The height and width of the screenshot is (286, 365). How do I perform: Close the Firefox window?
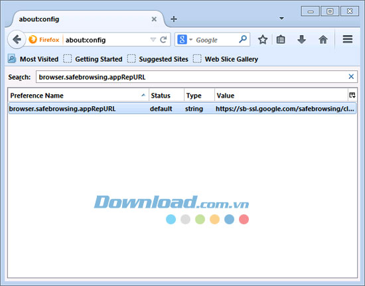(x=350, y=11)
